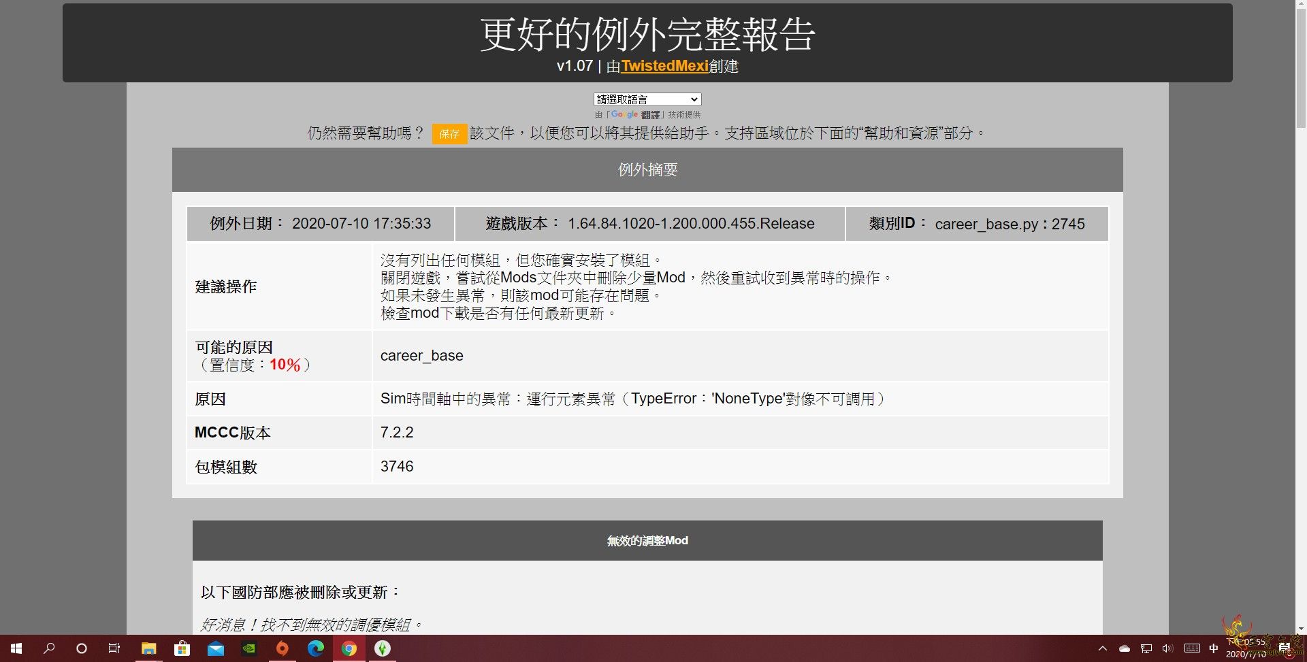Open Cortana circle icon
The height and width of the screenshot is (662, 1307).
pos(82,648)
